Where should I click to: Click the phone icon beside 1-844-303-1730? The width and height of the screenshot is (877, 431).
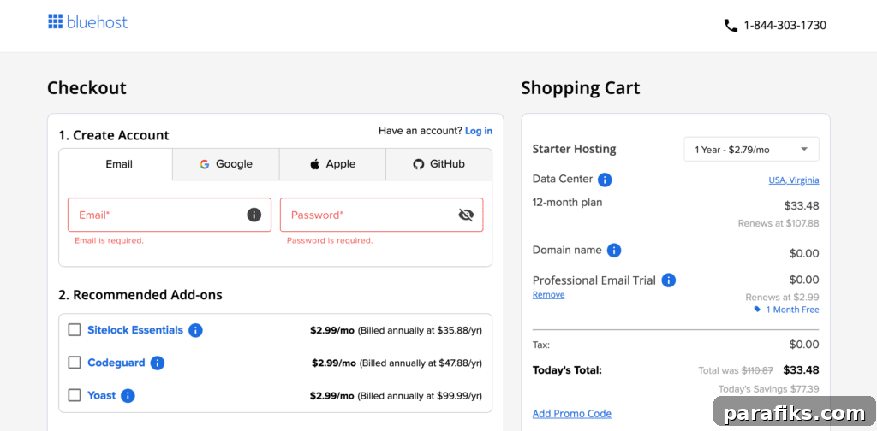731,25
